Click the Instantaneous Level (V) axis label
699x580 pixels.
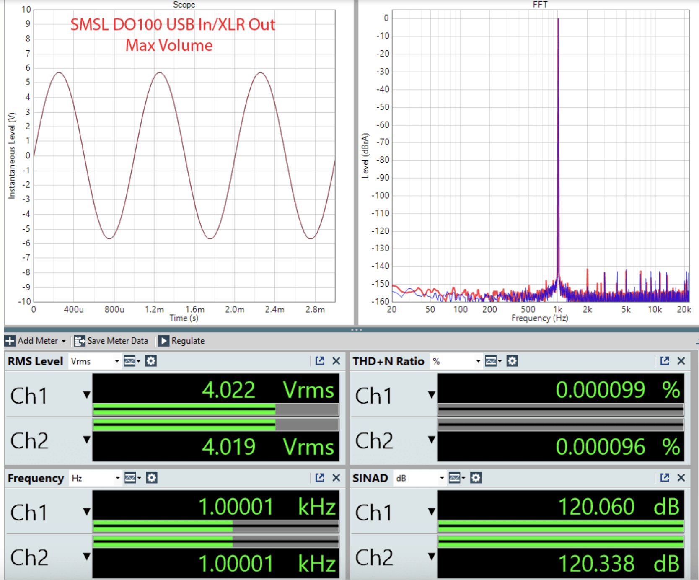pyautogui.click(x=12, y=155)
